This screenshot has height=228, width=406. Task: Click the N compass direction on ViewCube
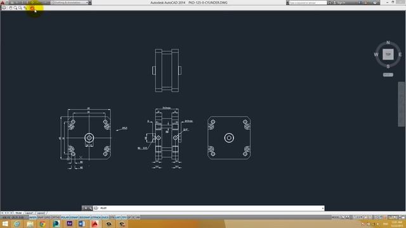point(388,42)
